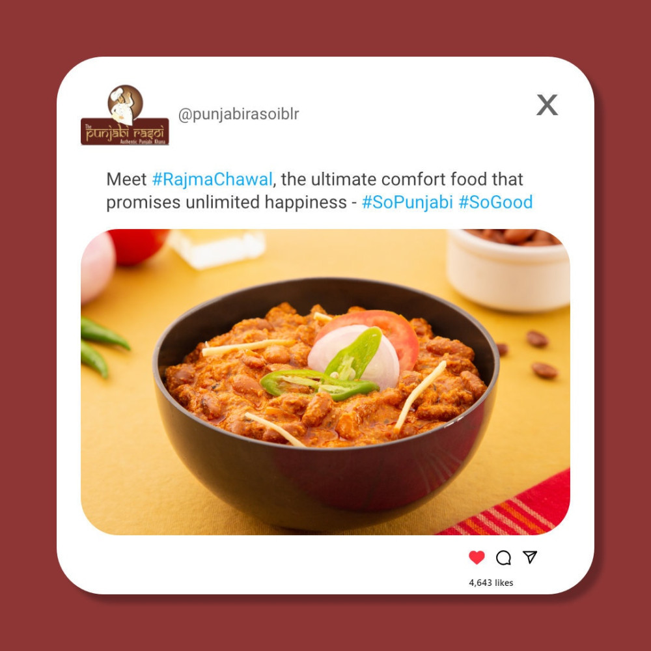Viewport: 651px width, 651px height.
Task: Follow the #RajmaChawal hashtag link
Action: [x=212, y=180]
